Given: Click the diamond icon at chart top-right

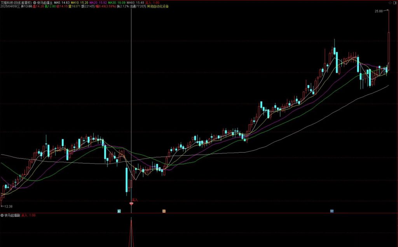Looking at the screenshot, I should [x=390, y=2].
